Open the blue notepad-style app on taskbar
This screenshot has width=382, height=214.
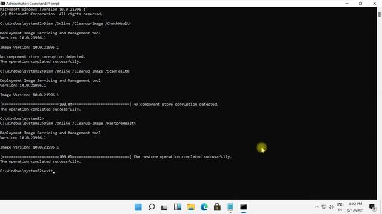pos(230,207)
